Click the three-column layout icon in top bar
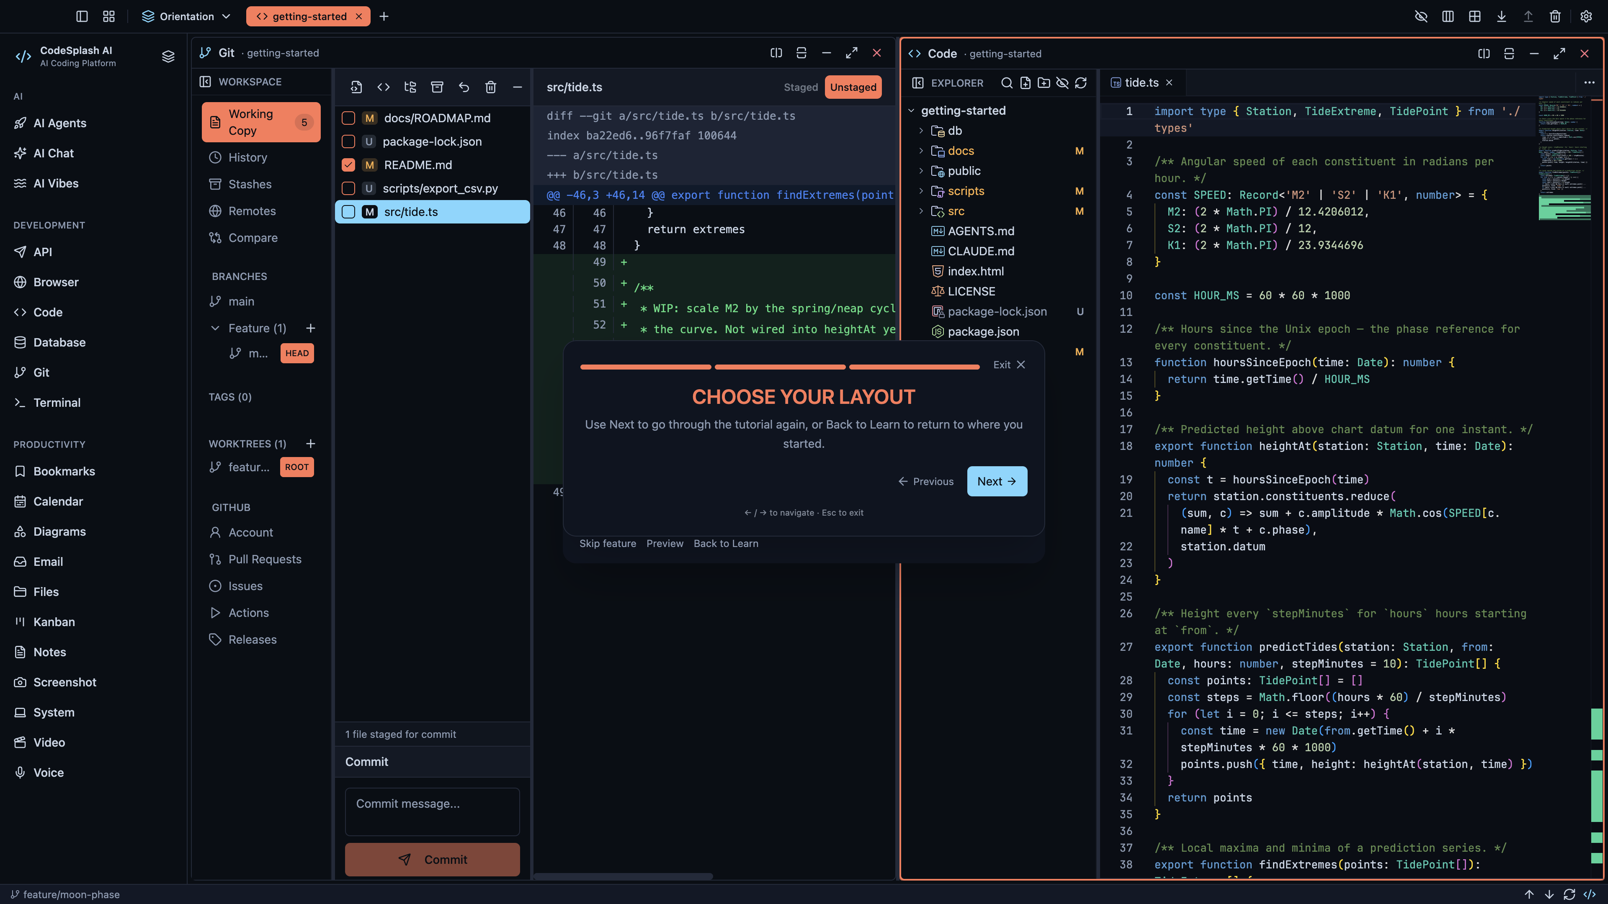Screen dimensions: 1608x904 tap(1448, 16)
